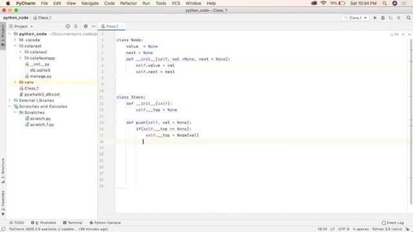The width and height of the screenshot is (413, 232).
Task: Open the Project side tool stripe
Action: coord(3,36)
